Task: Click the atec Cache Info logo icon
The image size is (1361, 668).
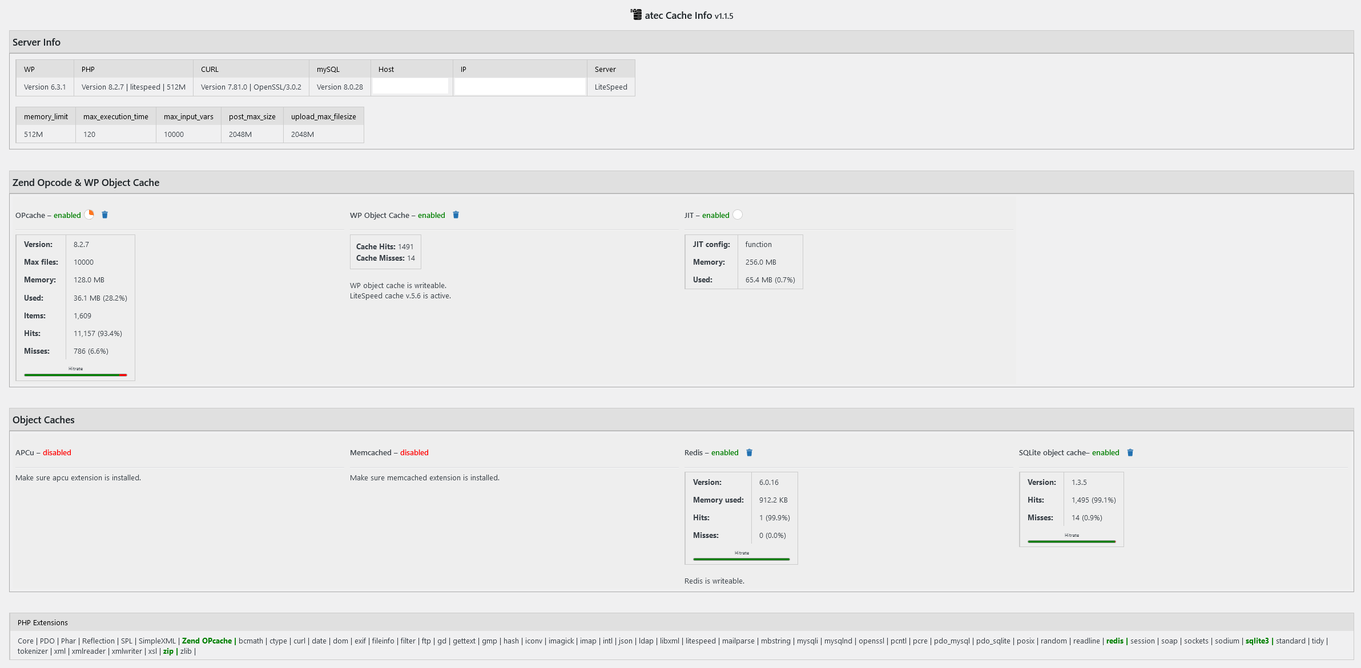Action: pos(636,15)
